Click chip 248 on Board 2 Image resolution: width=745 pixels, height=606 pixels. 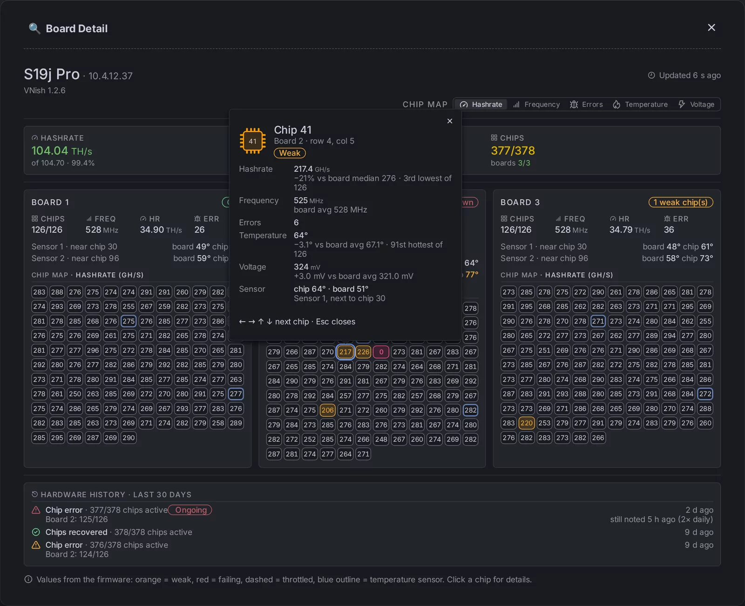[x=381, y=439]
